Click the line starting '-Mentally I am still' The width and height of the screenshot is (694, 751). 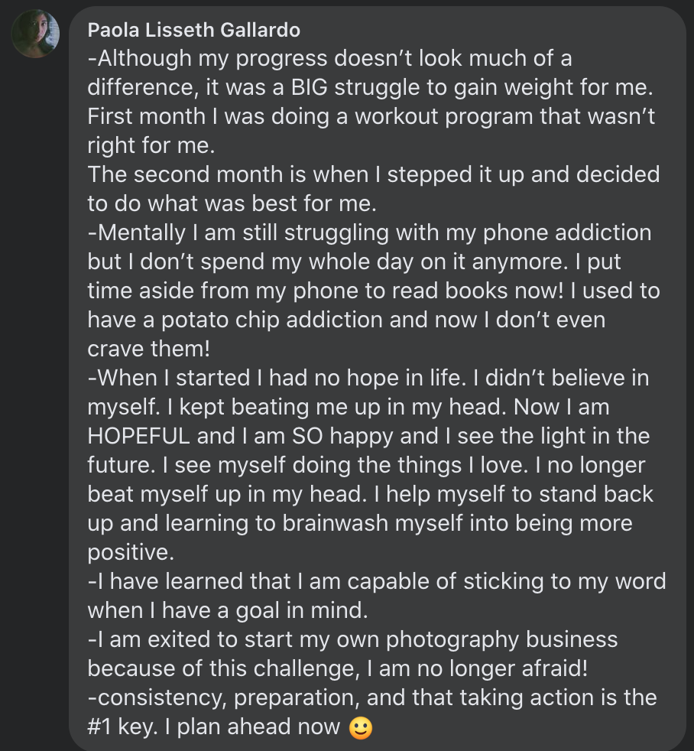coord(369,232)
